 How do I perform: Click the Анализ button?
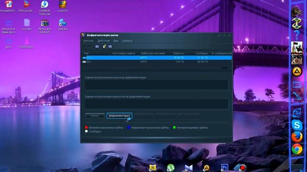(x=95, y=116)
